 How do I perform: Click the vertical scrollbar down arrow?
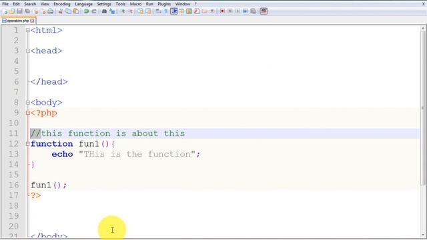tap(423, 235)
